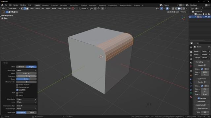This screenshot has width=211, height=118.
Task: Switch to solid viewport shading
Action: [x=179, y=9]
